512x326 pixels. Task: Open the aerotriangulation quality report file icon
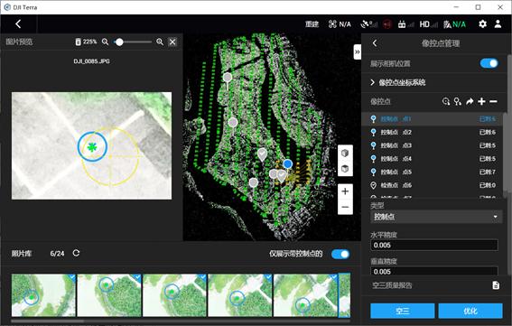tap(496, 285)
